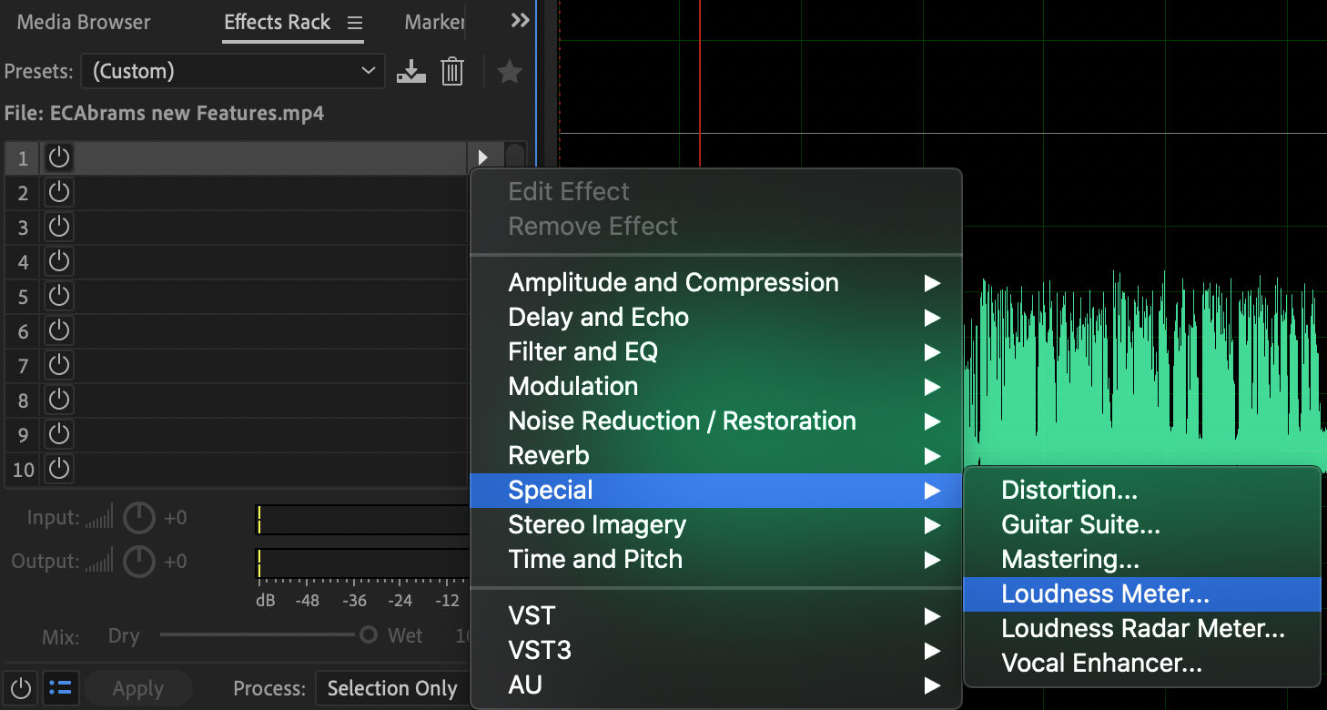Open the Process Selection Only dropdown
The height and width of the screenshot is (710, 1327).
[392, 689]
